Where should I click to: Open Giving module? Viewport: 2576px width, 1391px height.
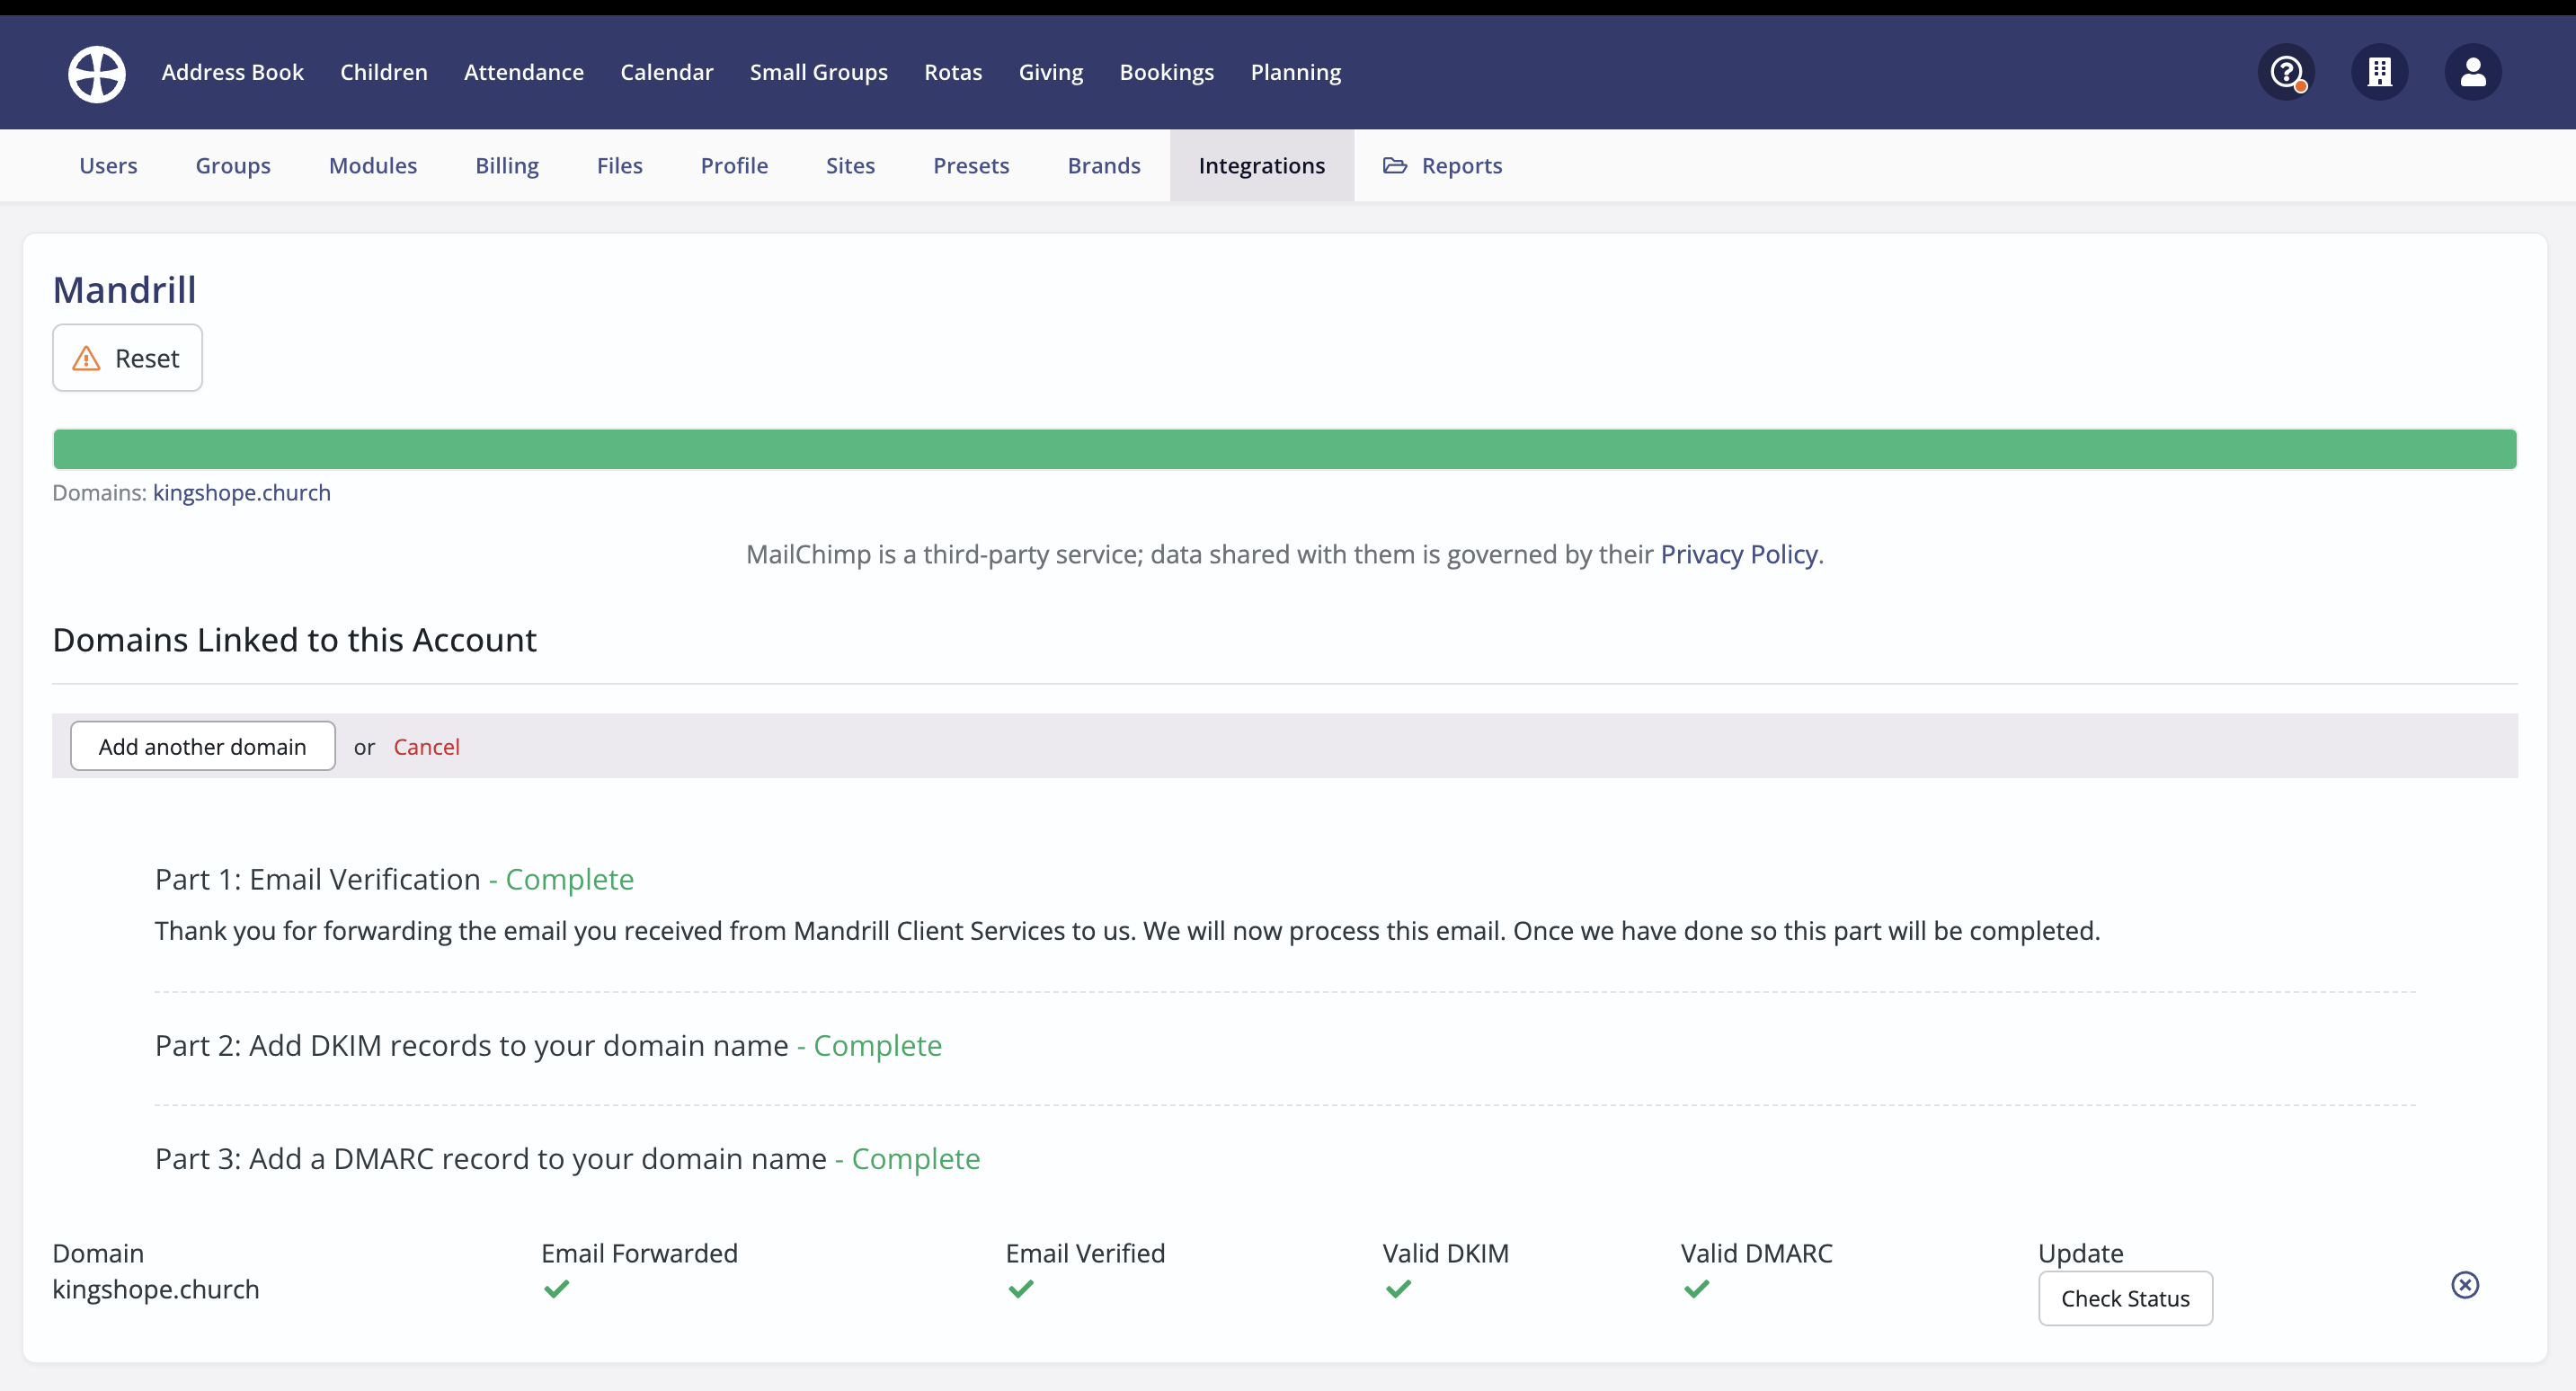[x=1050, y=72]
